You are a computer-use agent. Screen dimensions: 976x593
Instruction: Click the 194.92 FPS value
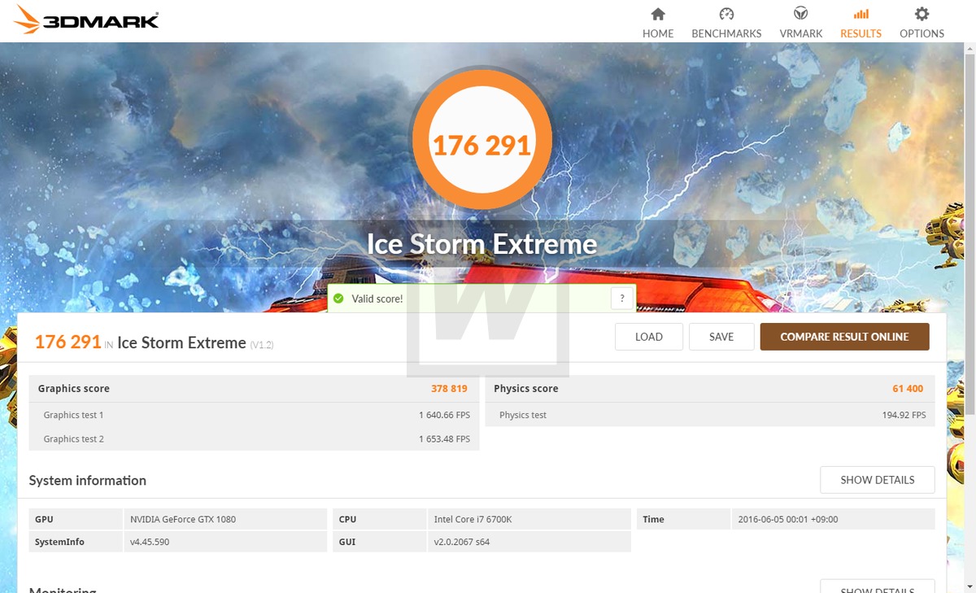[x=903, y=415]
